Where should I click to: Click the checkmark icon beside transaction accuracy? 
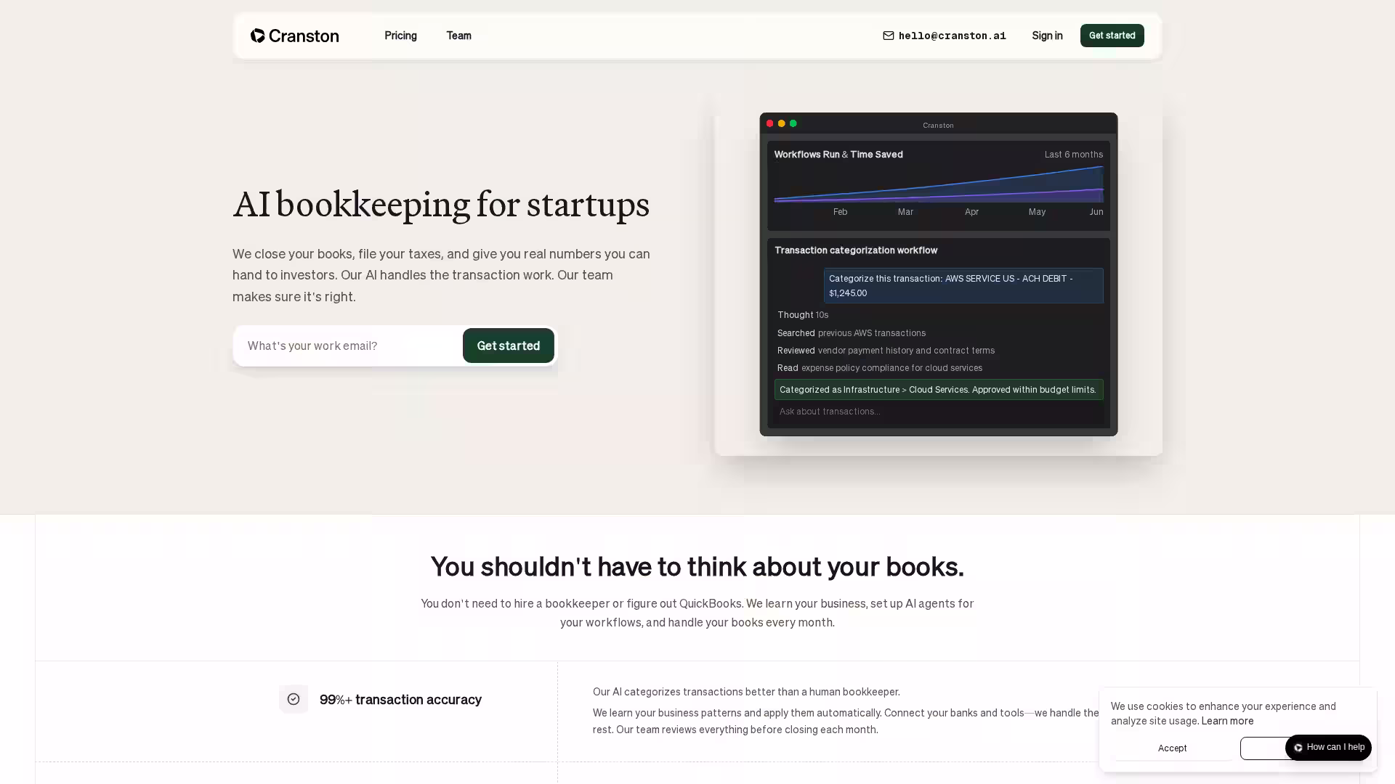tap(294, 699)
